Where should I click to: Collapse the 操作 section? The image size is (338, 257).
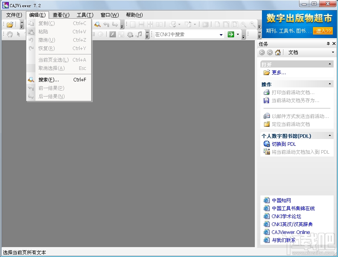point(330,84)
